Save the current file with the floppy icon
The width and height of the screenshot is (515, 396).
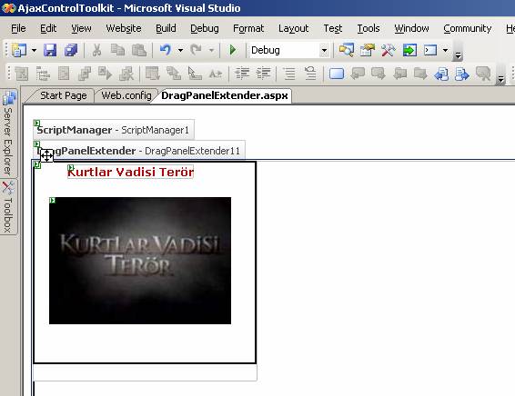pos(50,50)
